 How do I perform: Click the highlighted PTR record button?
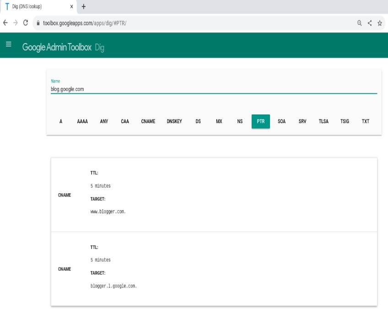(260, 121)
